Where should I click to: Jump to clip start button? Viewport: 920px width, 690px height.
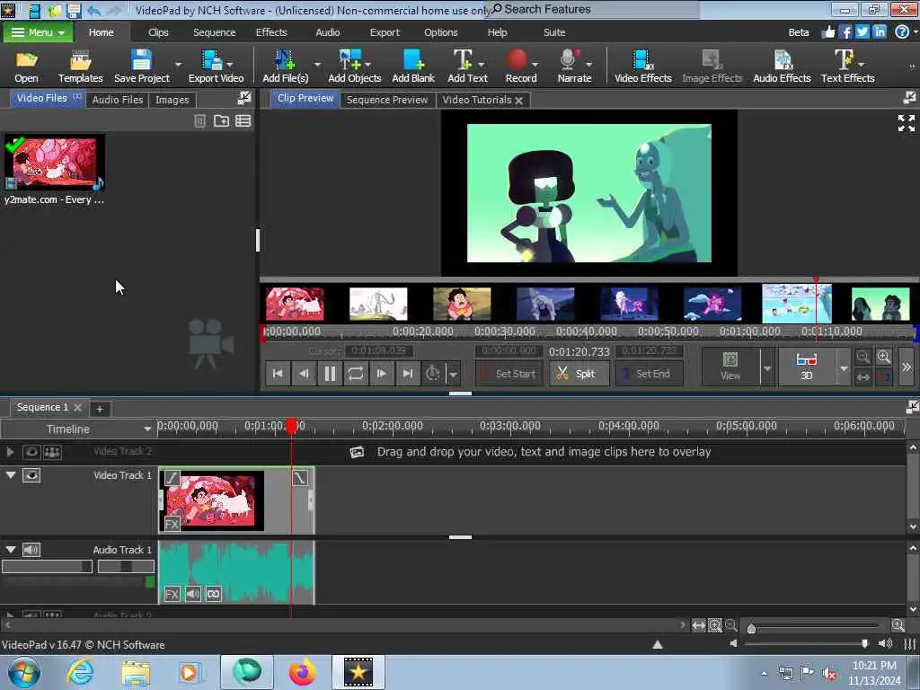point(278,374)
